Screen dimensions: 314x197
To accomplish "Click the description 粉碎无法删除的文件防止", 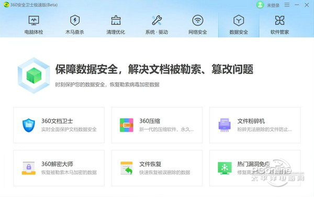I will (x=264, y=130).
